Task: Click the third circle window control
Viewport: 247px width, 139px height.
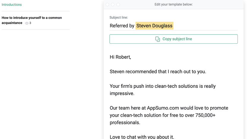Action: tap(118, 4)
